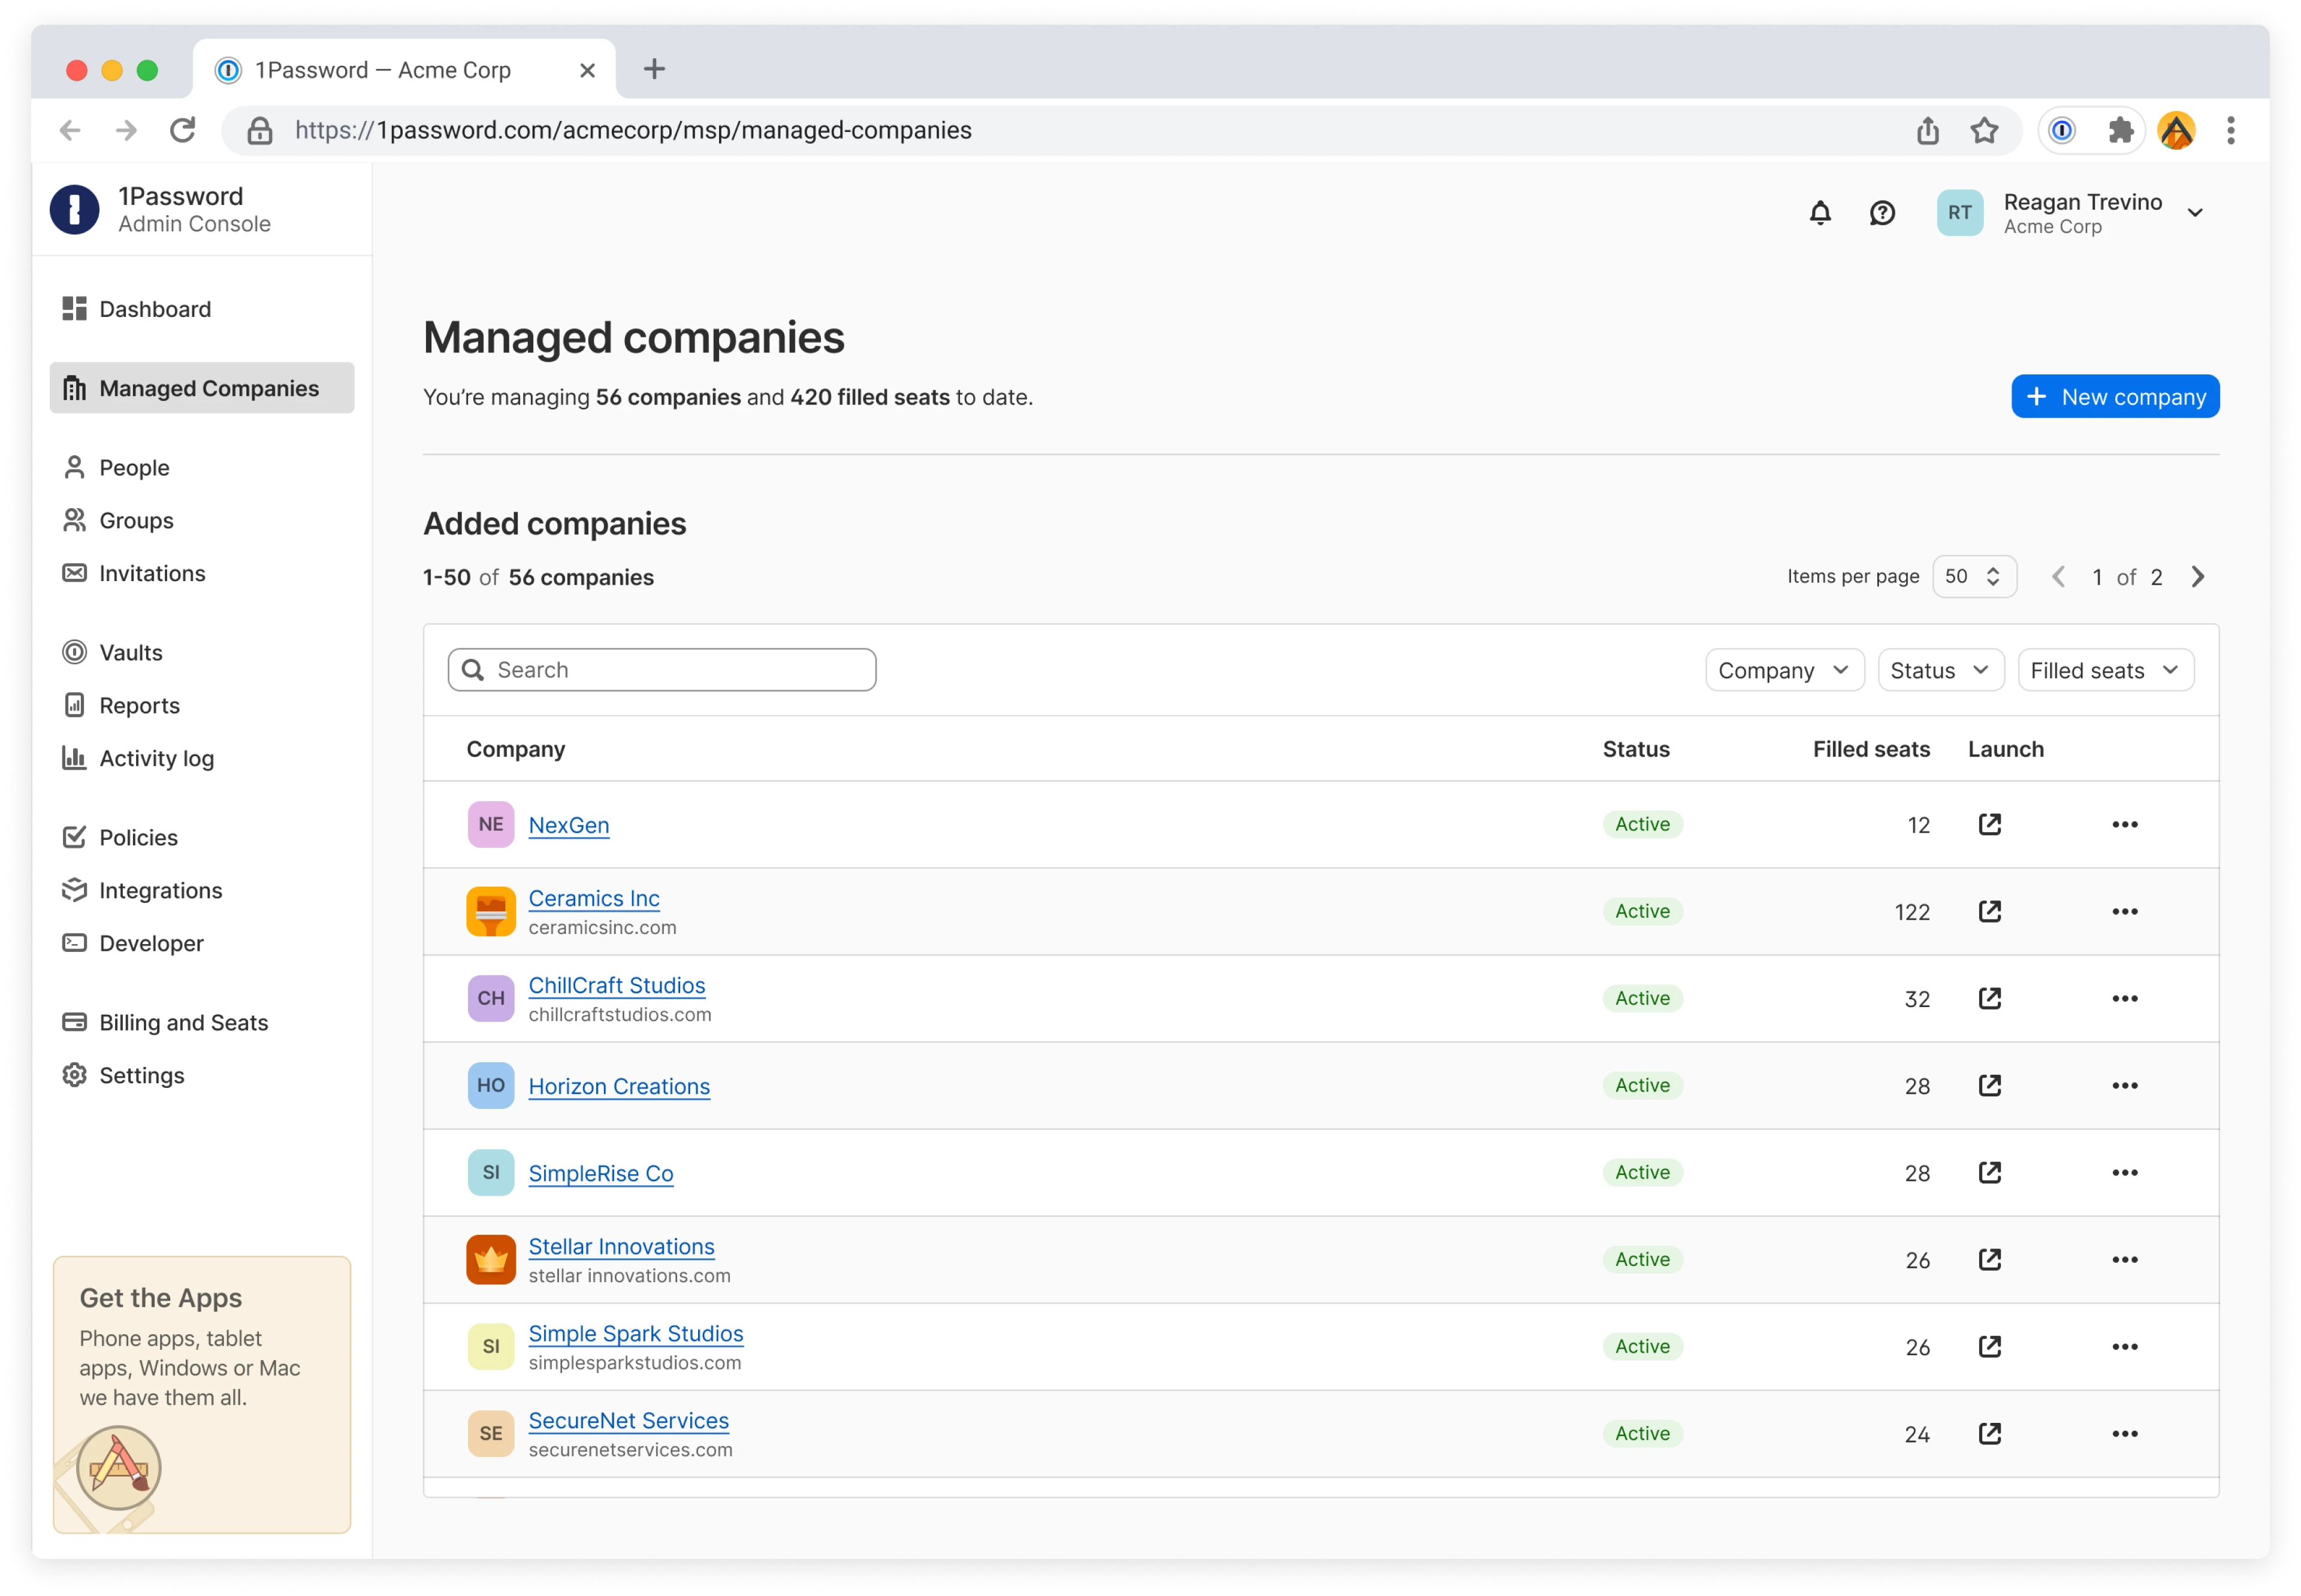
Task: Open the help menu icon
Action: pos(1882,212)
